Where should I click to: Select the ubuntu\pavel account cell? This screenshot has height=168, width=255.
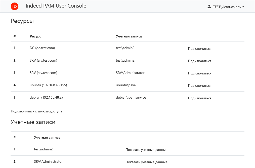tap(126, 85)
